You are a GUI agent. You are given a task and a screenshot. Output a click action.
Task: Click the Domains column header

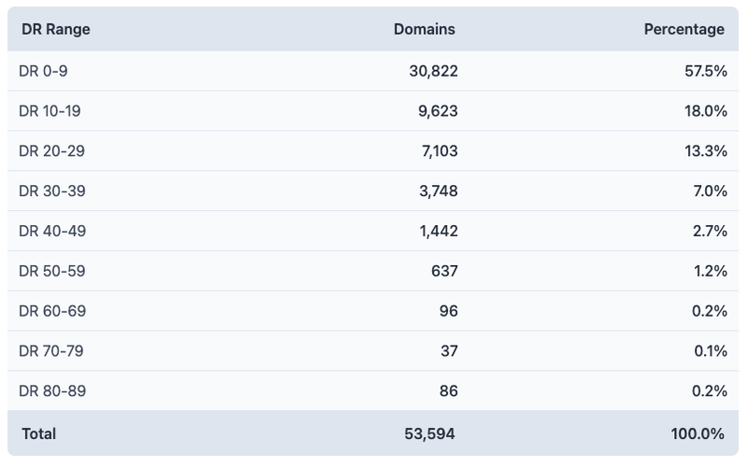point(424,29)
